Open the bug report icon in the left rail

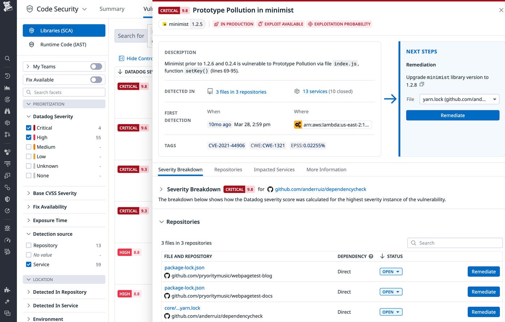pos(8,228)
